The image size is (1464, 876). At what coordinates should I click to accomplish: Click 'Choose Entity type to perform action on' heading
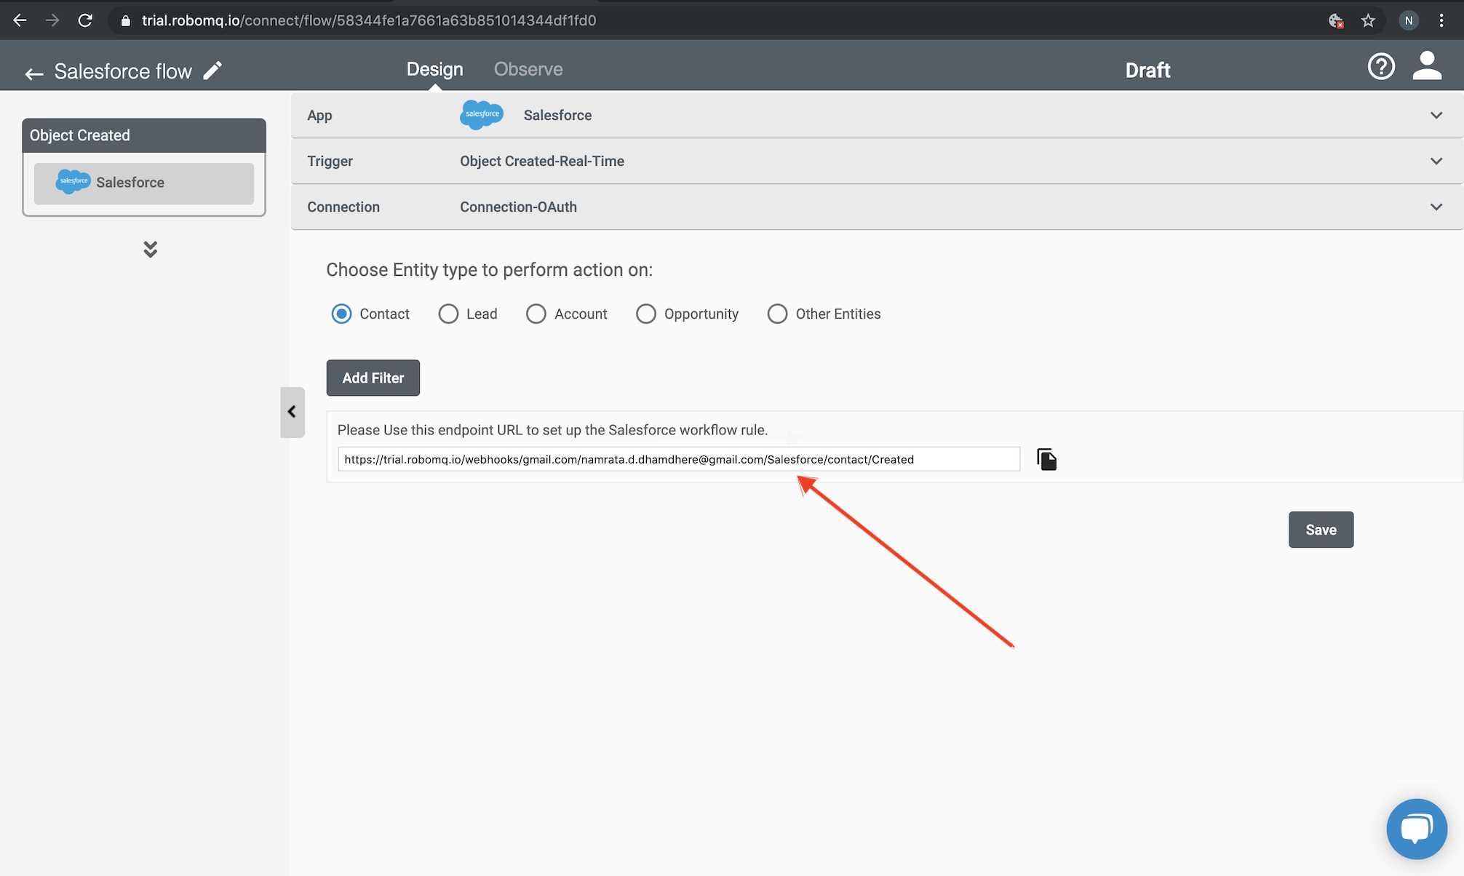(x=489, y=270)
